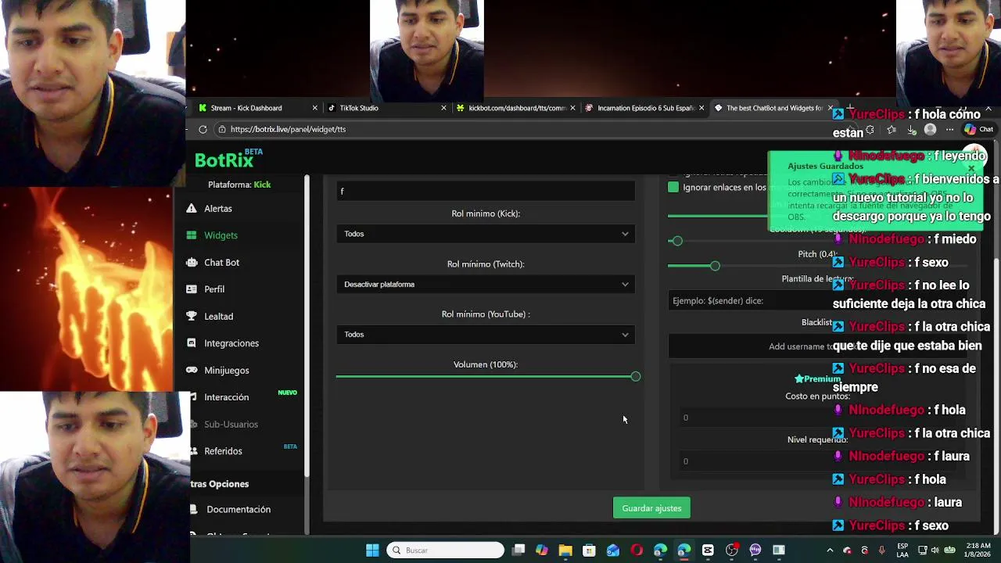The width and height of the screenshot is (1001, 563).
Task: Click the taskbar Buscar search box
Action: point(446,550)
